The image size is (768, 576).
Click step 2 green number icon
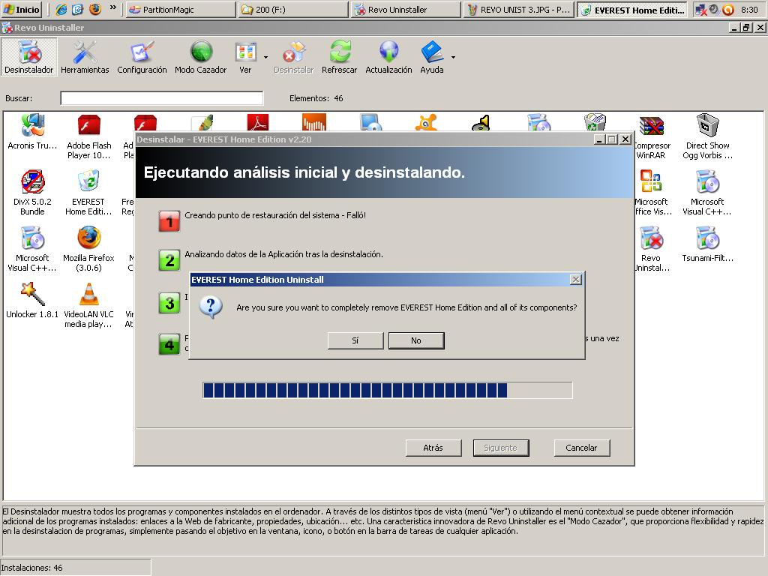pos(169,260)
